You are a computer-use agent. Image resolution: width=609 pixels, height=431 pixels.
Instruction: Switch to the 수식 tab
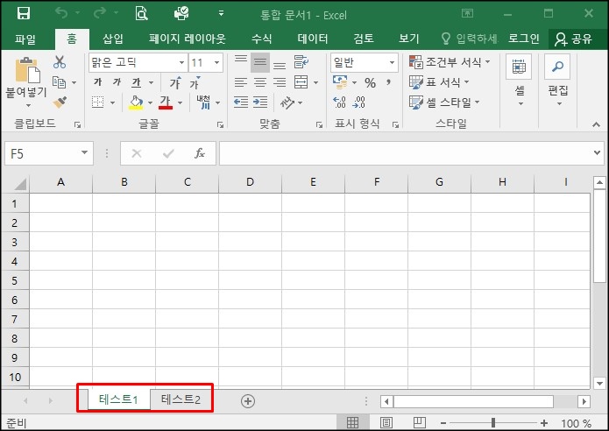261,39
